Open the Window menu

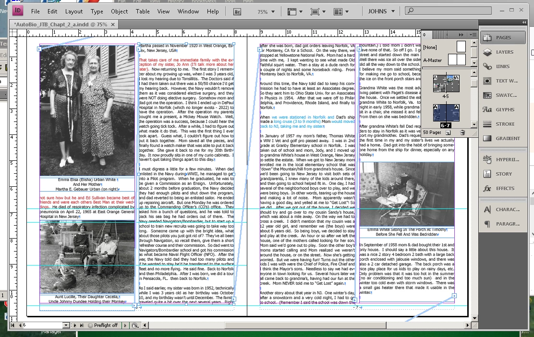coord(188,11)
